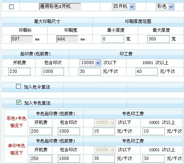Viewport: 184px width, 164px height.
Task: Click 彩色+专色 field showing 10 元/千次
Action: coord(153,131)
